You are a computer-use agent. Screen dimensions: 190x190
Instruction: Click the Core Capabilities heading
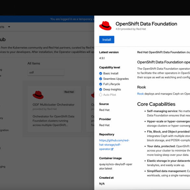[x=156, y=104]
